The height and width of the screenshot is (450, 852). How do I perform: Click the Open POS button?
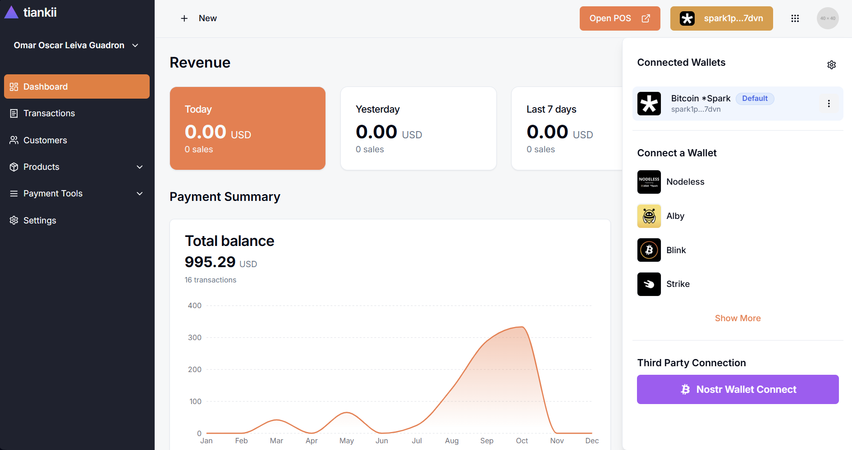[619, 18]
